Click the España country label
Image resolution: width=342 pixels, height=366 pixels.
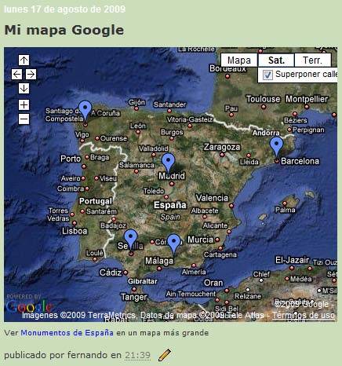[x=170, y=205]
